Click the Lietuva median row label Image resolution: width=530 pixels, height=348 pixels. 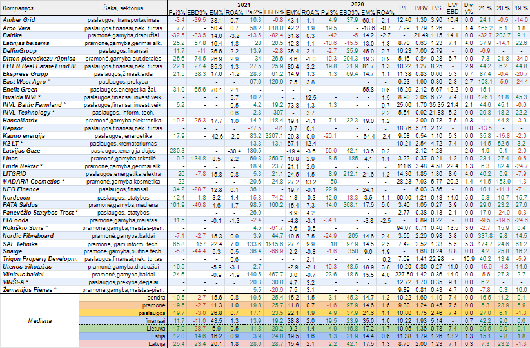coord(123,329)
